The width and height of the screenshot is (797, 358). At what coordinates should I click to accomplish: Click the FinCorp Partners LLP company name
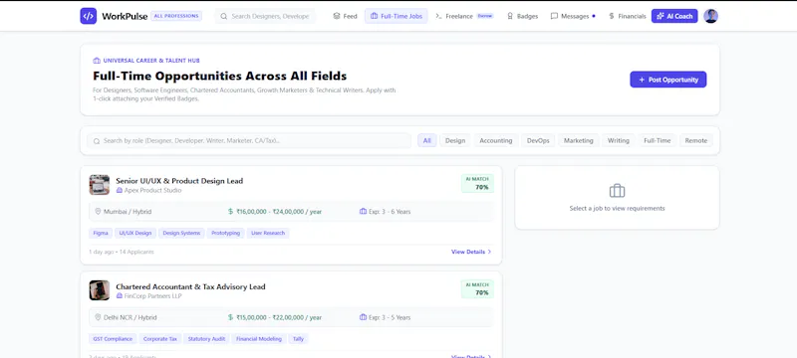(153, 296)
